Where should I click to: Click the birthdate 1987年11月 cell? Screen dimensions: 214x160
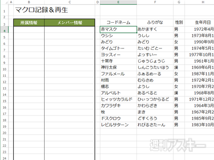click(x=199, y=74)
